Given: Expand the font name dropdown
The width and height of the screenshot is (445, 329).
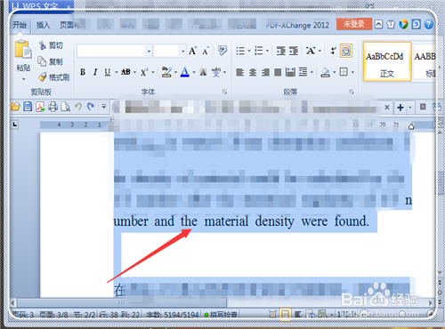Looking at the screenshot, I should [x=149, y=52].
